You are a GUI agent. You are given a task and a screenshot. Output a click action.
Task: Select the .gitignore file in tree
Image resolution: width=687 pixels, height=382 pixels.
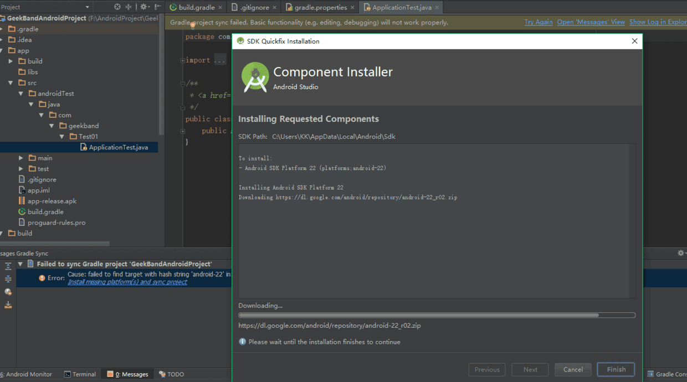(x=38, y=179)
